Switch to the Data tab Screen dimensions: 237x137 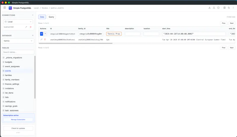pos(42,17)
